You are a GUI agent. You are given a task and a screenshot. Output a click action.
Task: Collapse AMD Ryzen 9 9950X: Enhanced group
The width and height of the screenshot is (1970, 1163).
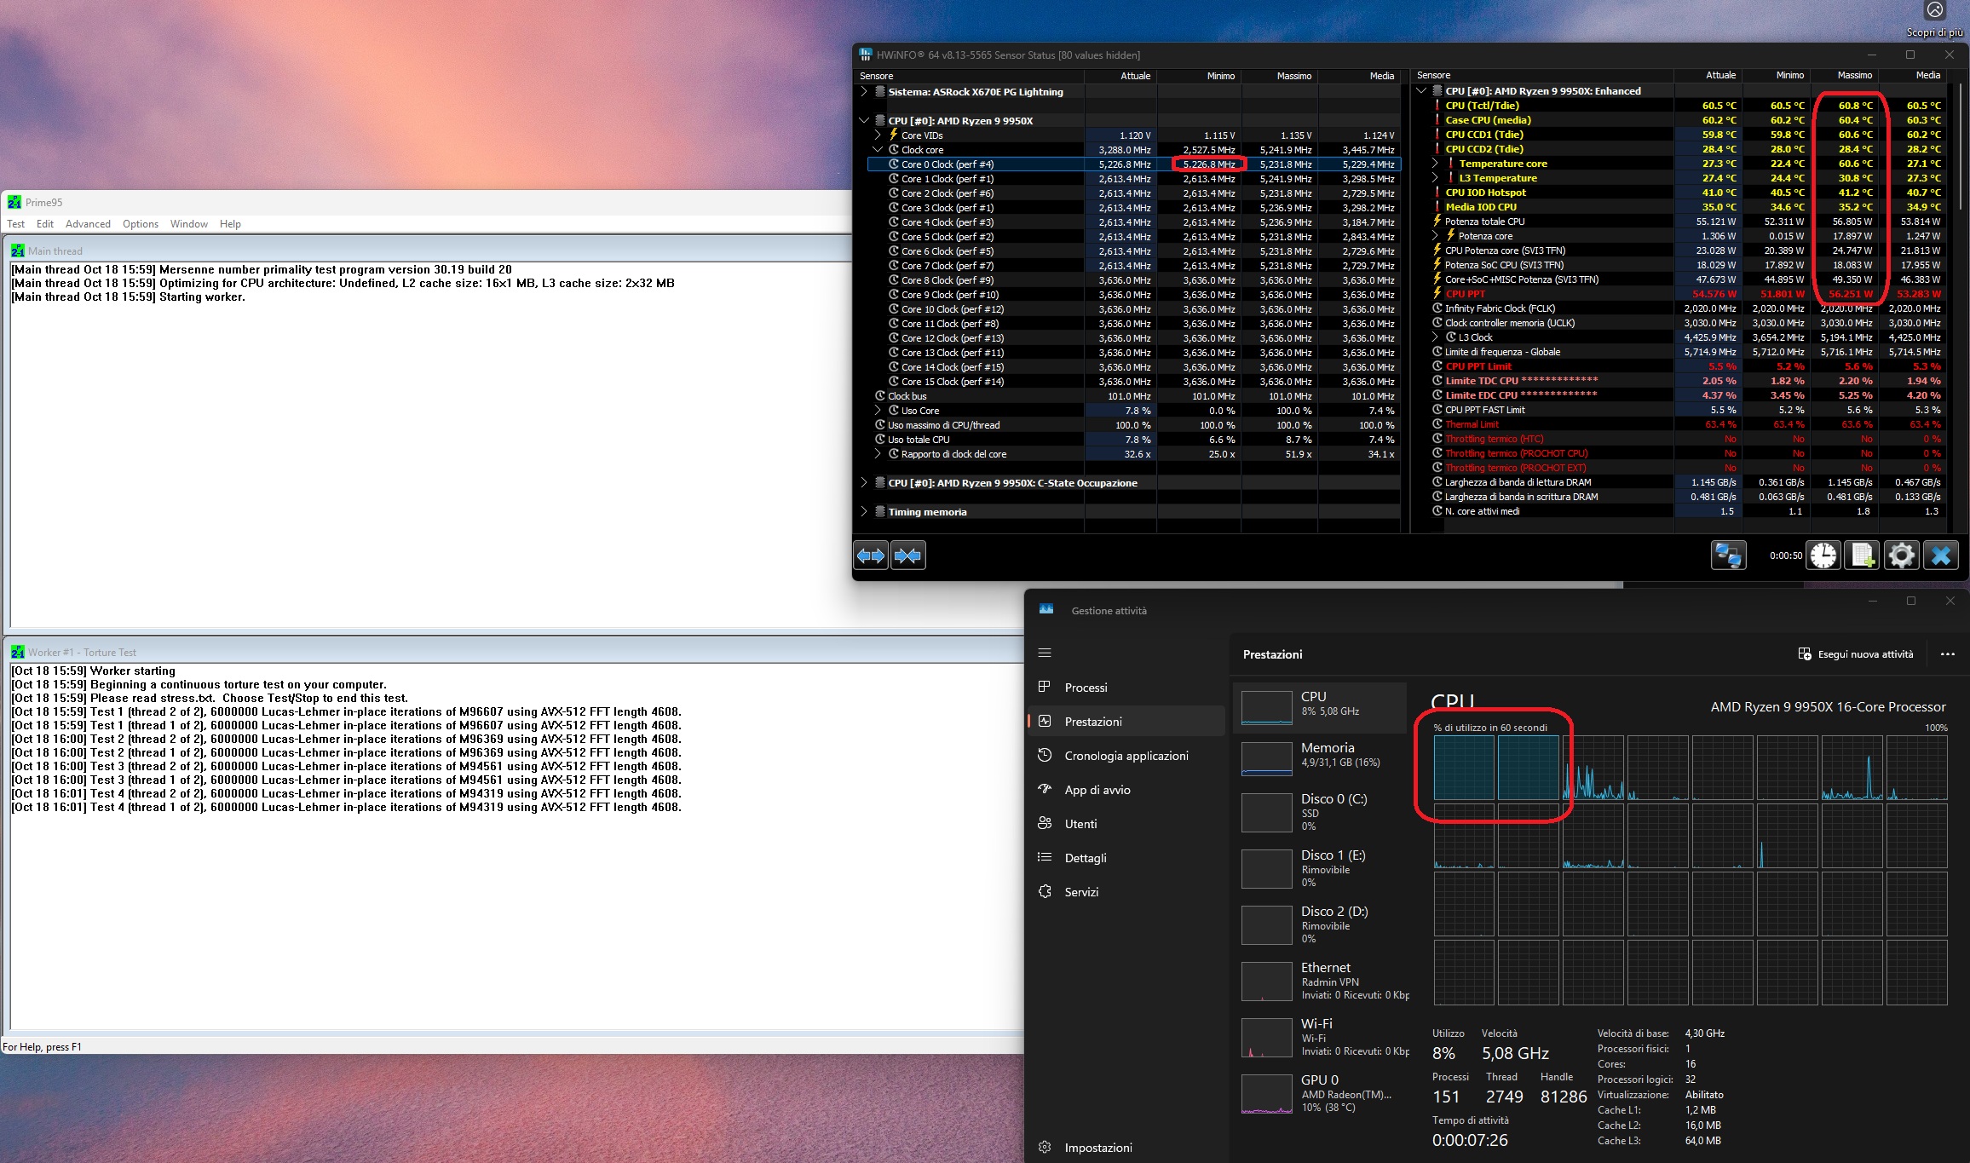1421,91
